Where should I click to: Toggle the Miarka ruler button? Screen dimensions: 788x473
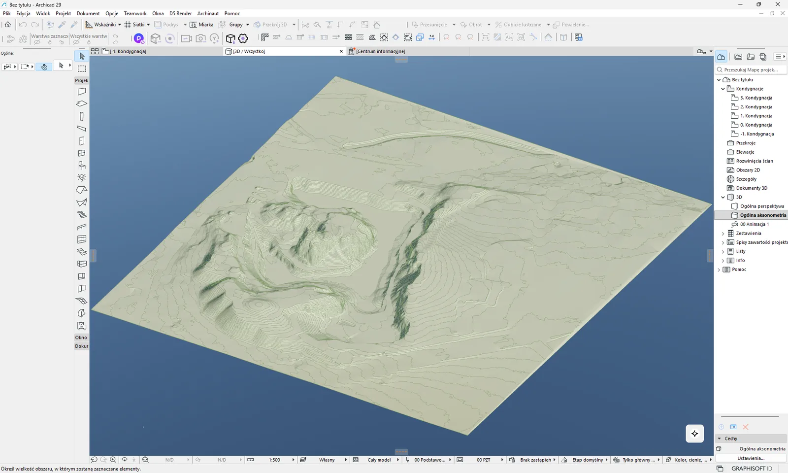[201, 24]
